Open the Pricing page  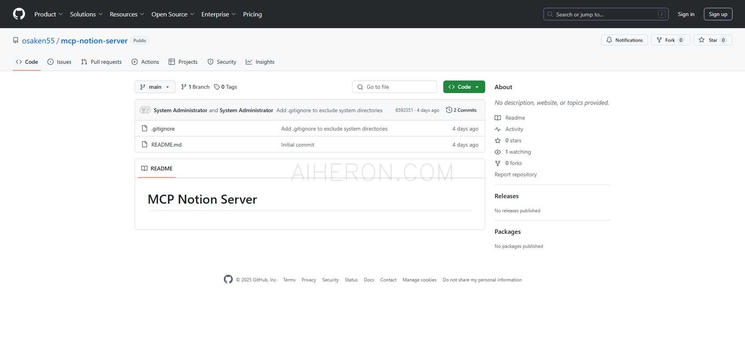(252, 14)
